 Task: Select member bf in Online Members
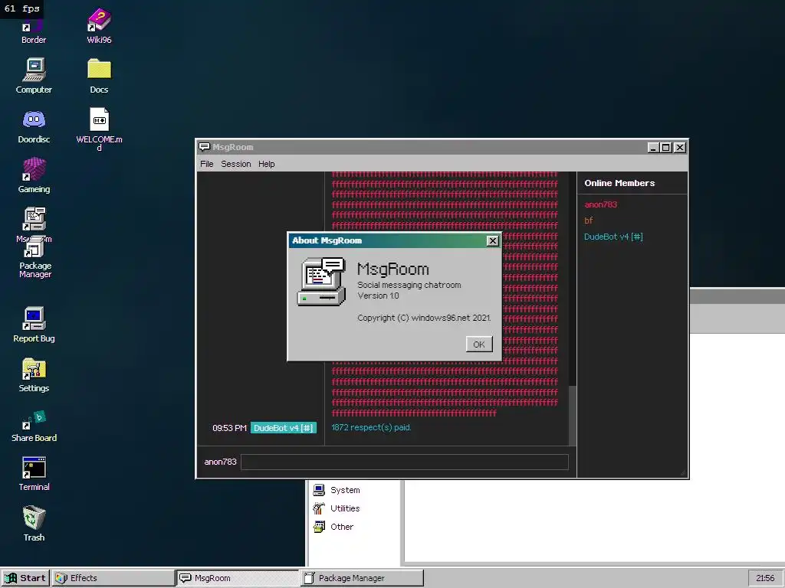pyautogui.click(x=588, y=220)
